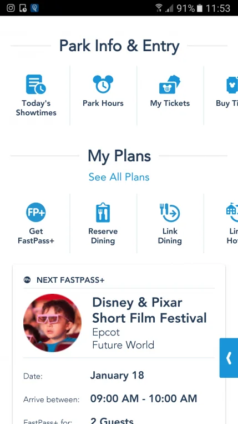Open the Reserve Dining clipboard icon
The image size is (238, 424).
click(x=103, y=212)
